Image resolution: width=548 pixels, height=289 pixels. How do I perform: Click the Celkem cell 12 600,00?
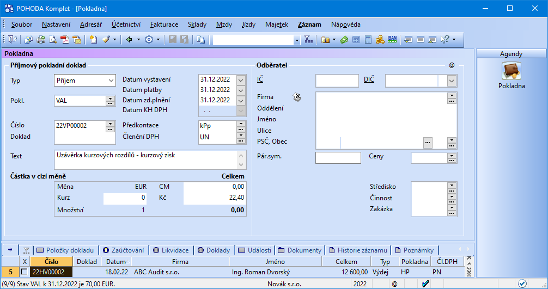point(346,272)
